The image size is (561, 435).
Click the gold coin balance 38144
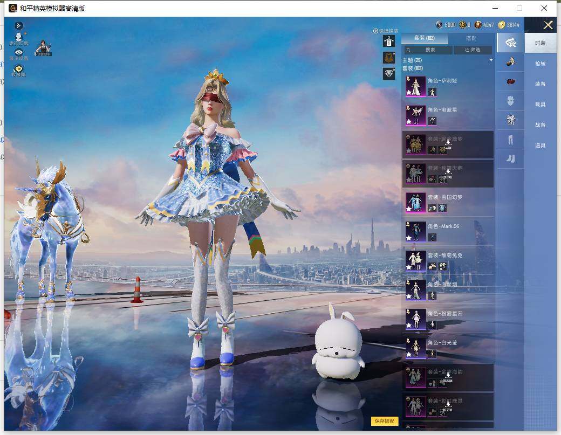coord(509,25)
